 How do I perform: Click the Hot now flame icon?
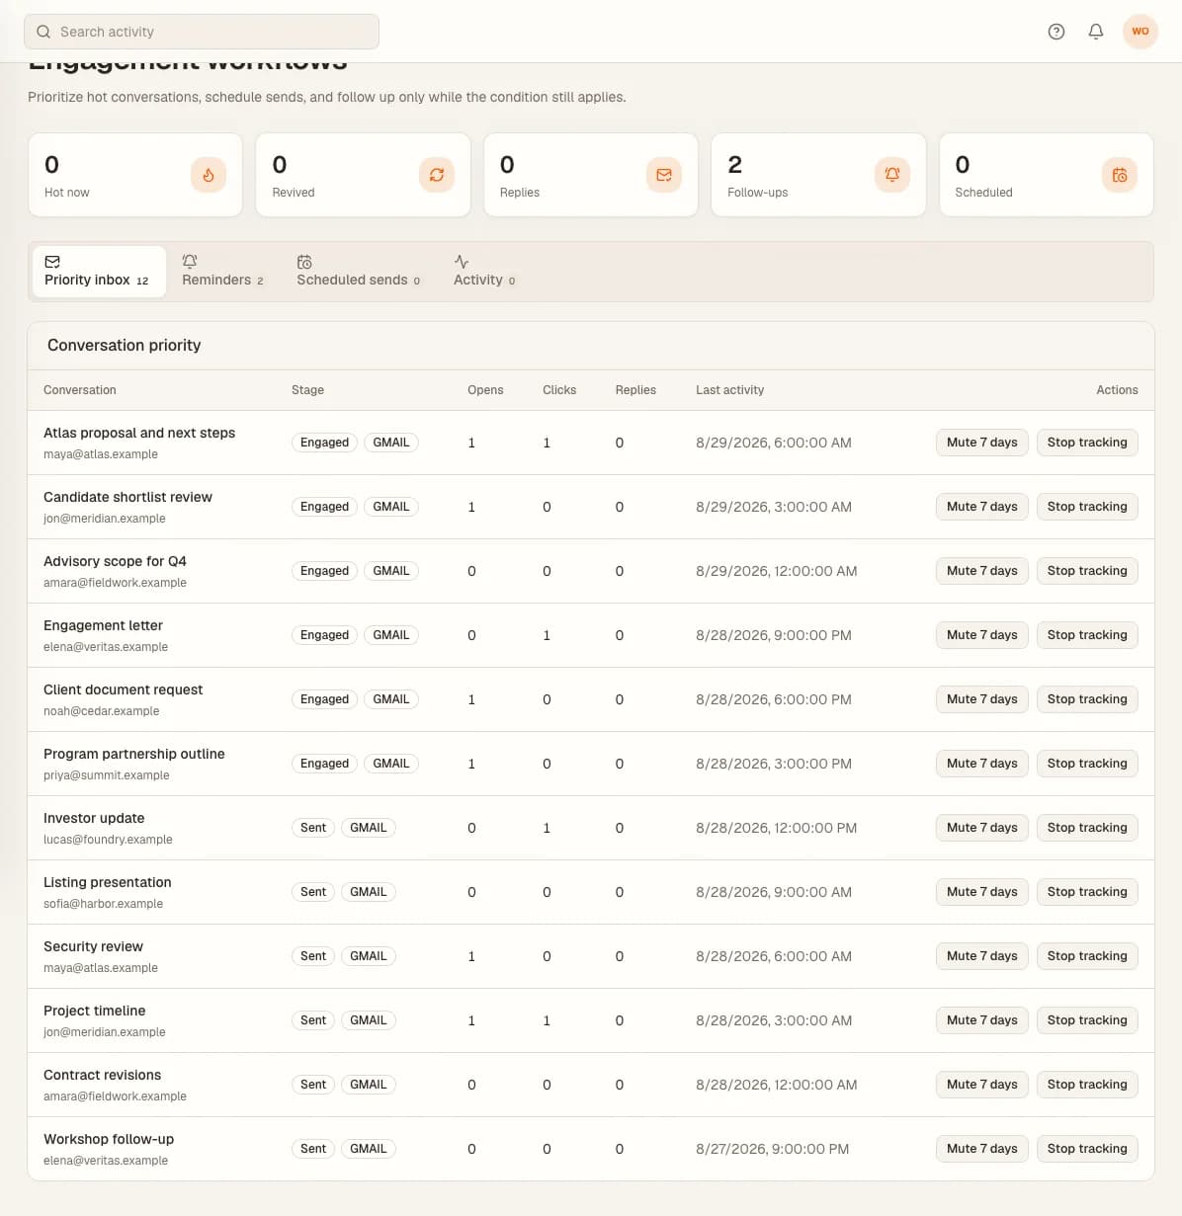point(209,175)
